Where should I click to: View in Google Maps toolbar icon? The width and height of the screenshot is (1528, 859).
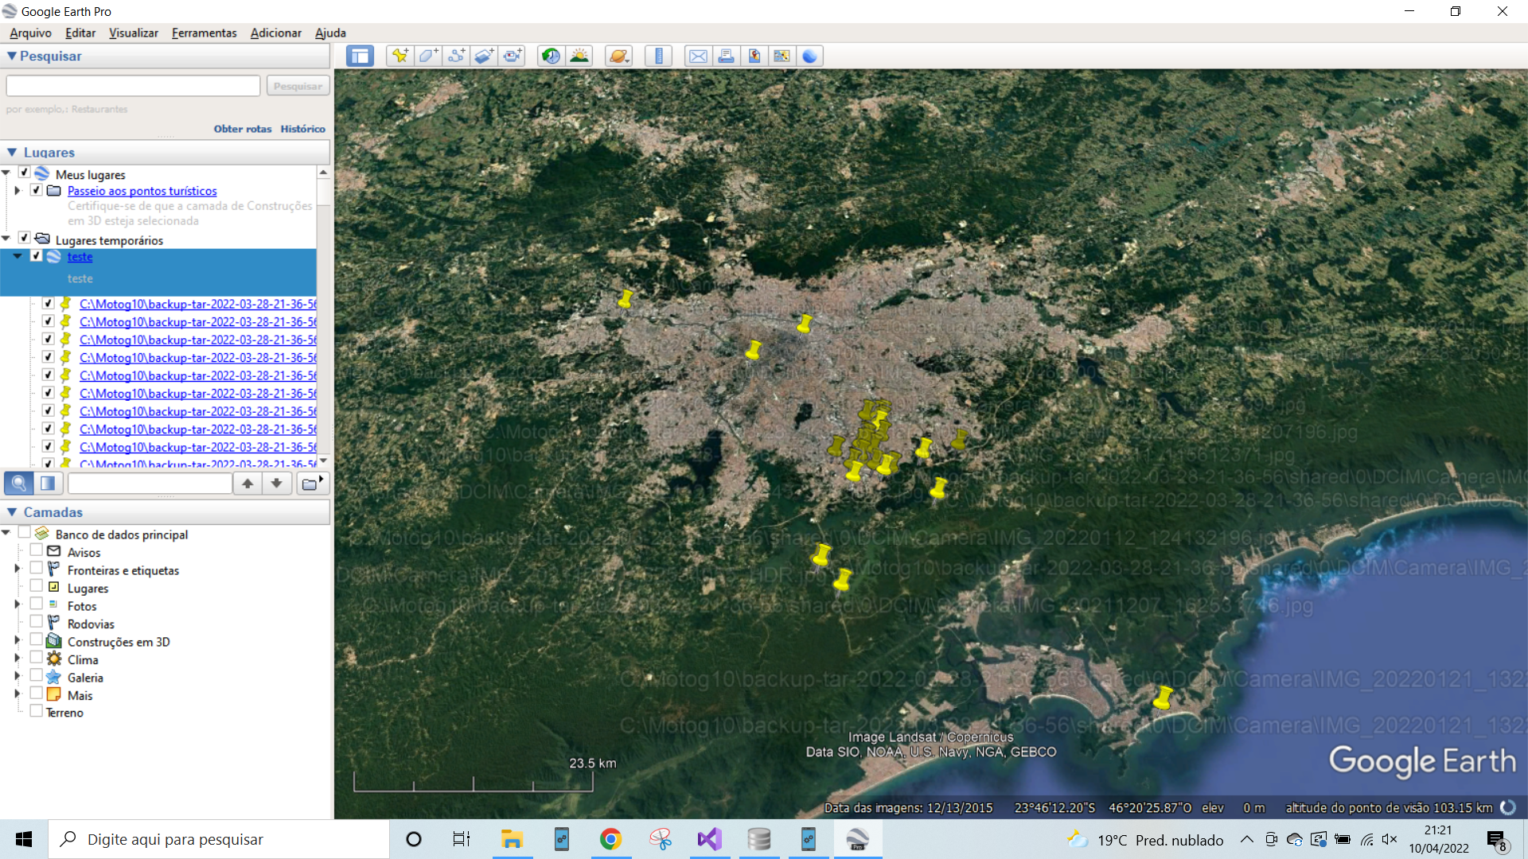pyautogui.click(x=782, y=56)
